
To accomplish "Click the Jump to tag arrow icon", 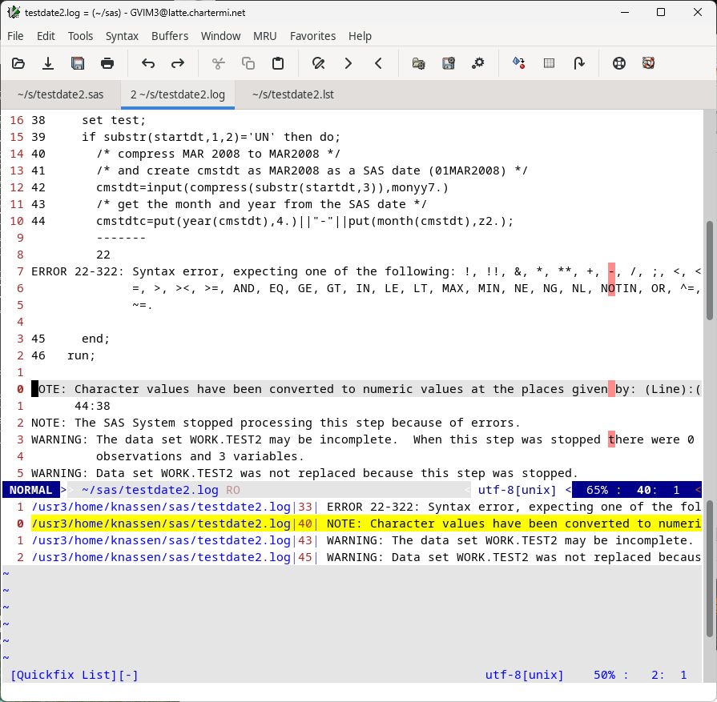I will tap(579, 63).
